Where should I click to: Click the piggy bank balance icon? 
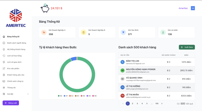(x=45, y=8)
